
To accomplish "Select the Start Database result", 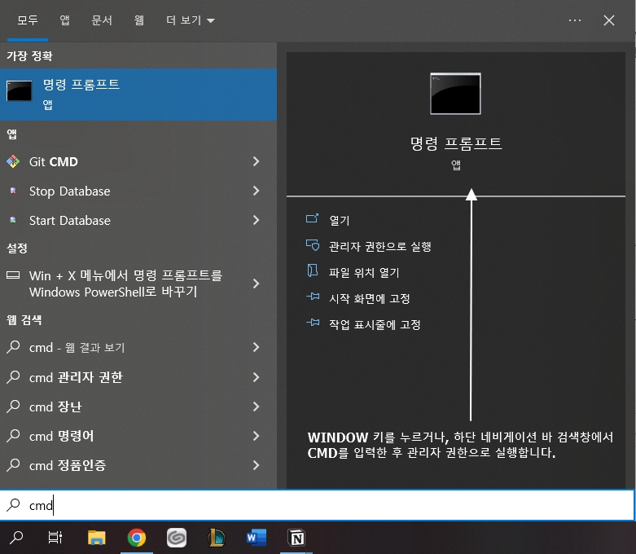I will coord(70,220).
